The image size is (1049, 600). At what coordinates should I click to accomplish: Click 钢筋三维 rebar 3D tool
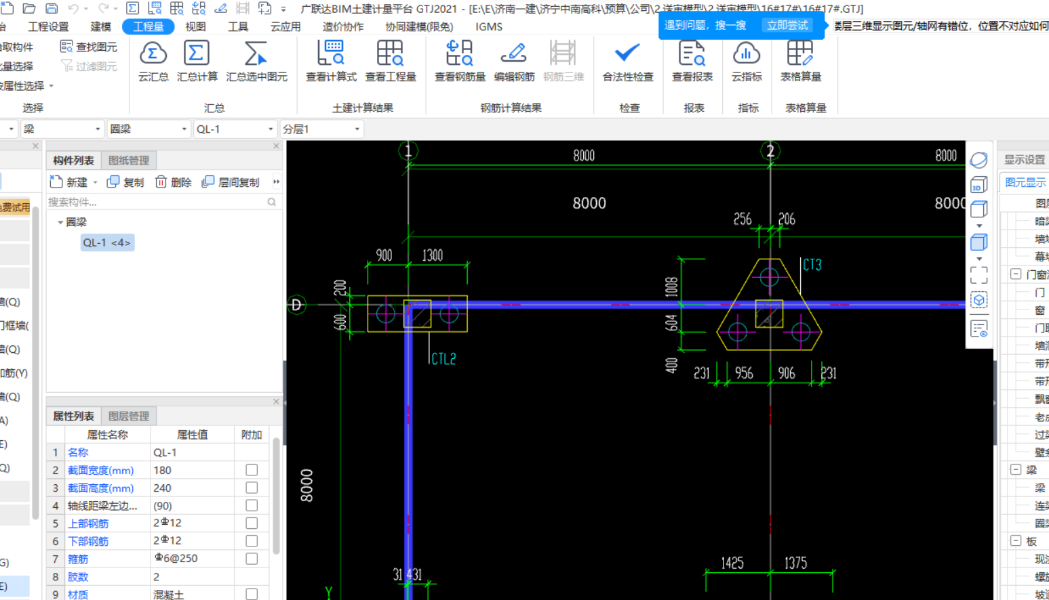pos(563,62)
